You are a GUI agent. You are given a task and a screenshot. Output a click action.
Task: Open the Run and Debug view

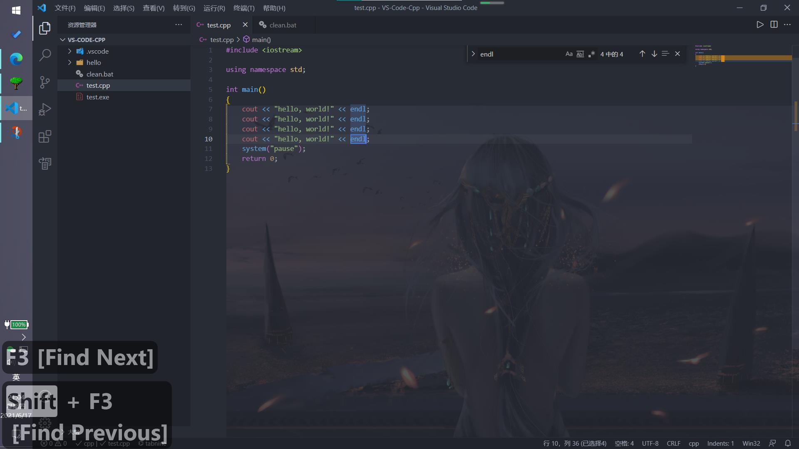pos(45,109)
